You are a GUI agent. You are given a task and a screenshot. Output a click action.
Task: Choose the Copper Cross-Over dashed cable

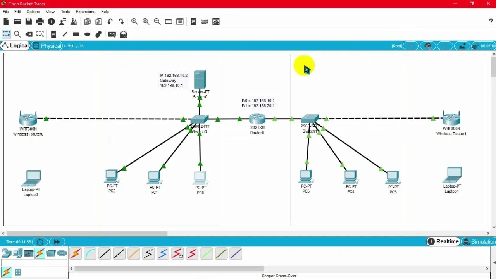point(119,254)
